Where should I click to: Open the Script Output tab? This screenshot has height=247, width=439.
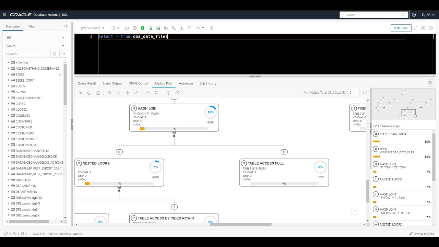[112, 83]
